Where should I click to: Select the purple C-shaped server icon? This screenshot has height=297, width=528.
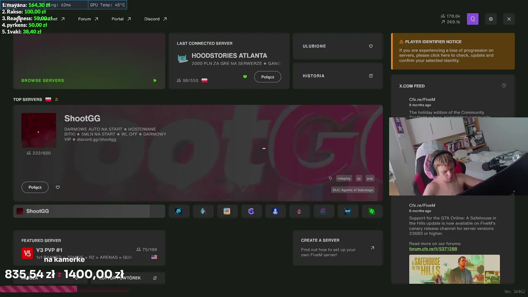coord(251,211)
